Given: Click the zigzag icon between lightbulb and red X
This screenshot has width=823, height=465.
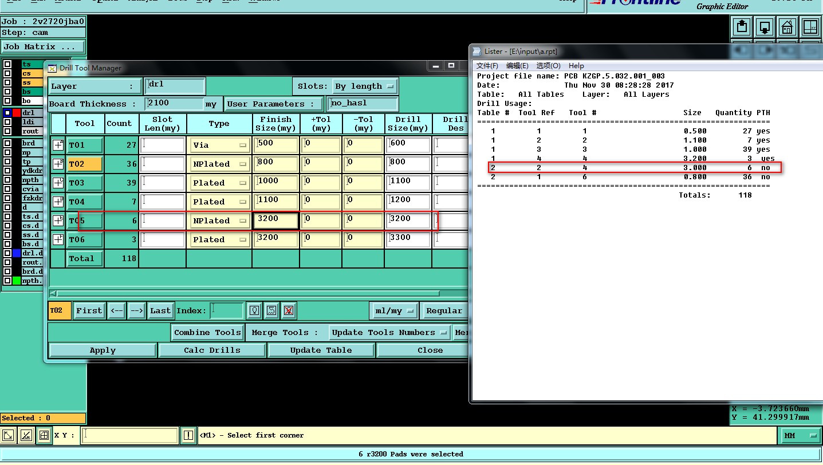Looking at the screenshot, I should point(271,310).
